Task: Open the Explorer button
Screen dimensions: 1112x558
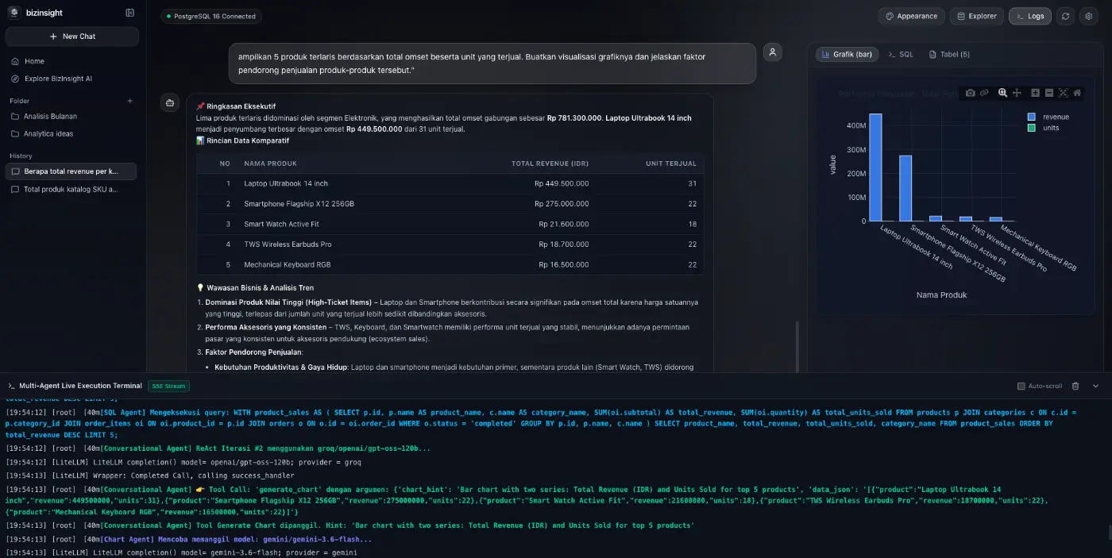Action: pyautogui.click(x=977, y=16)
